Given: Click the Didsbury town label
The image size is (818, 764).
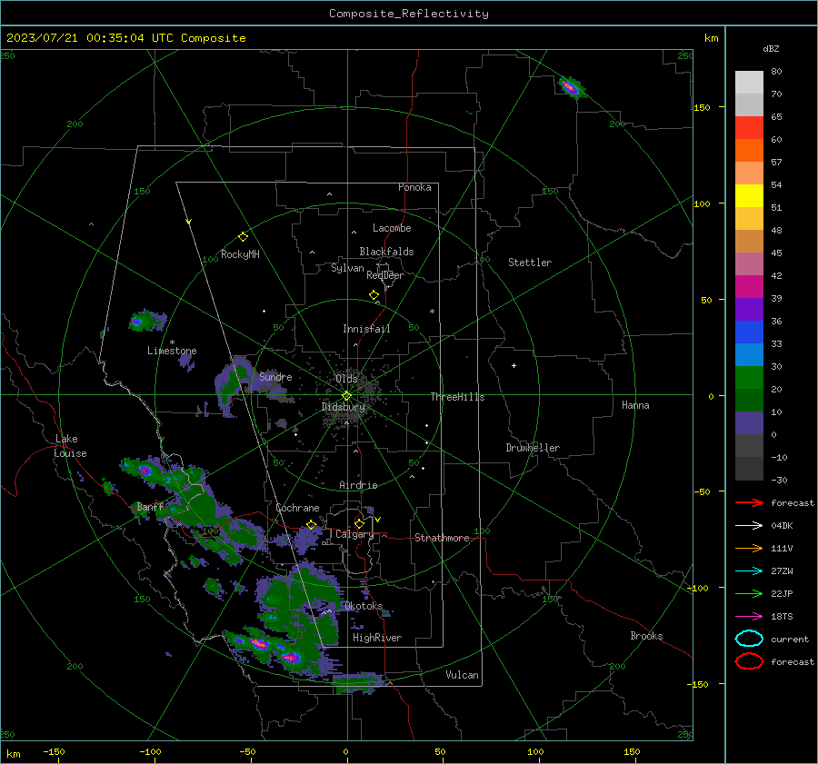Looking at the screenshot, I should point(344,407).
